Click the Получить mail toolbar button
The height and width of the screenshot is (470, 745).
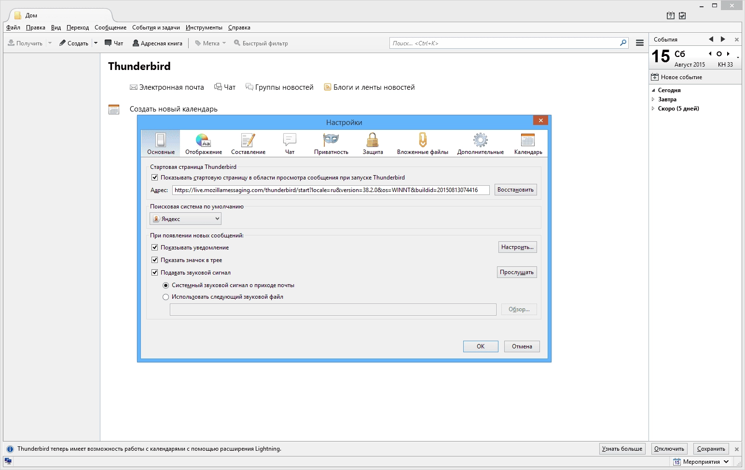click(25, 43)
